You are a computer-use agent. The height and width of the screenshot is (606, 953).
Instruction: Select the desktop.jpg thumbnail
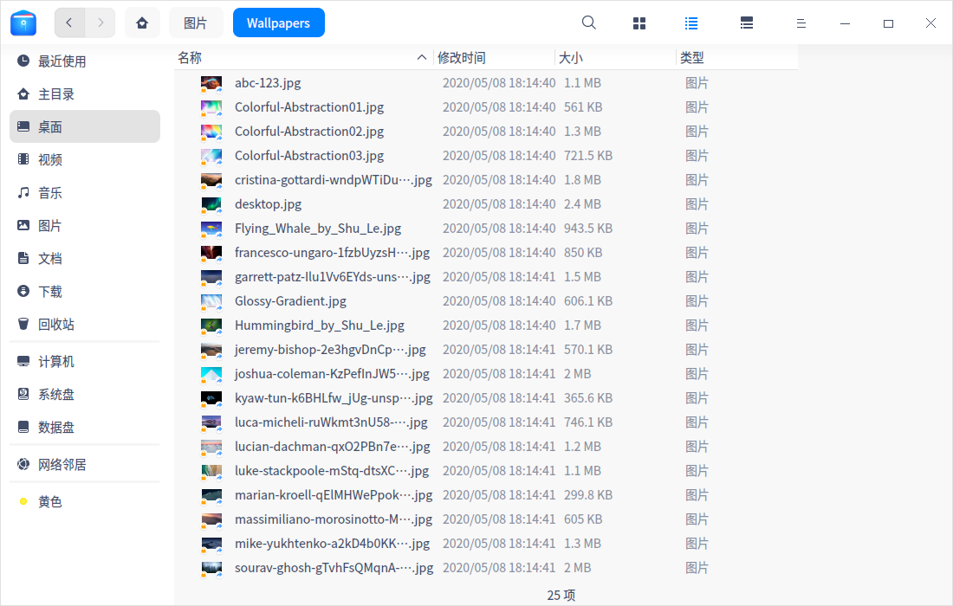click(x=211, y=203)
